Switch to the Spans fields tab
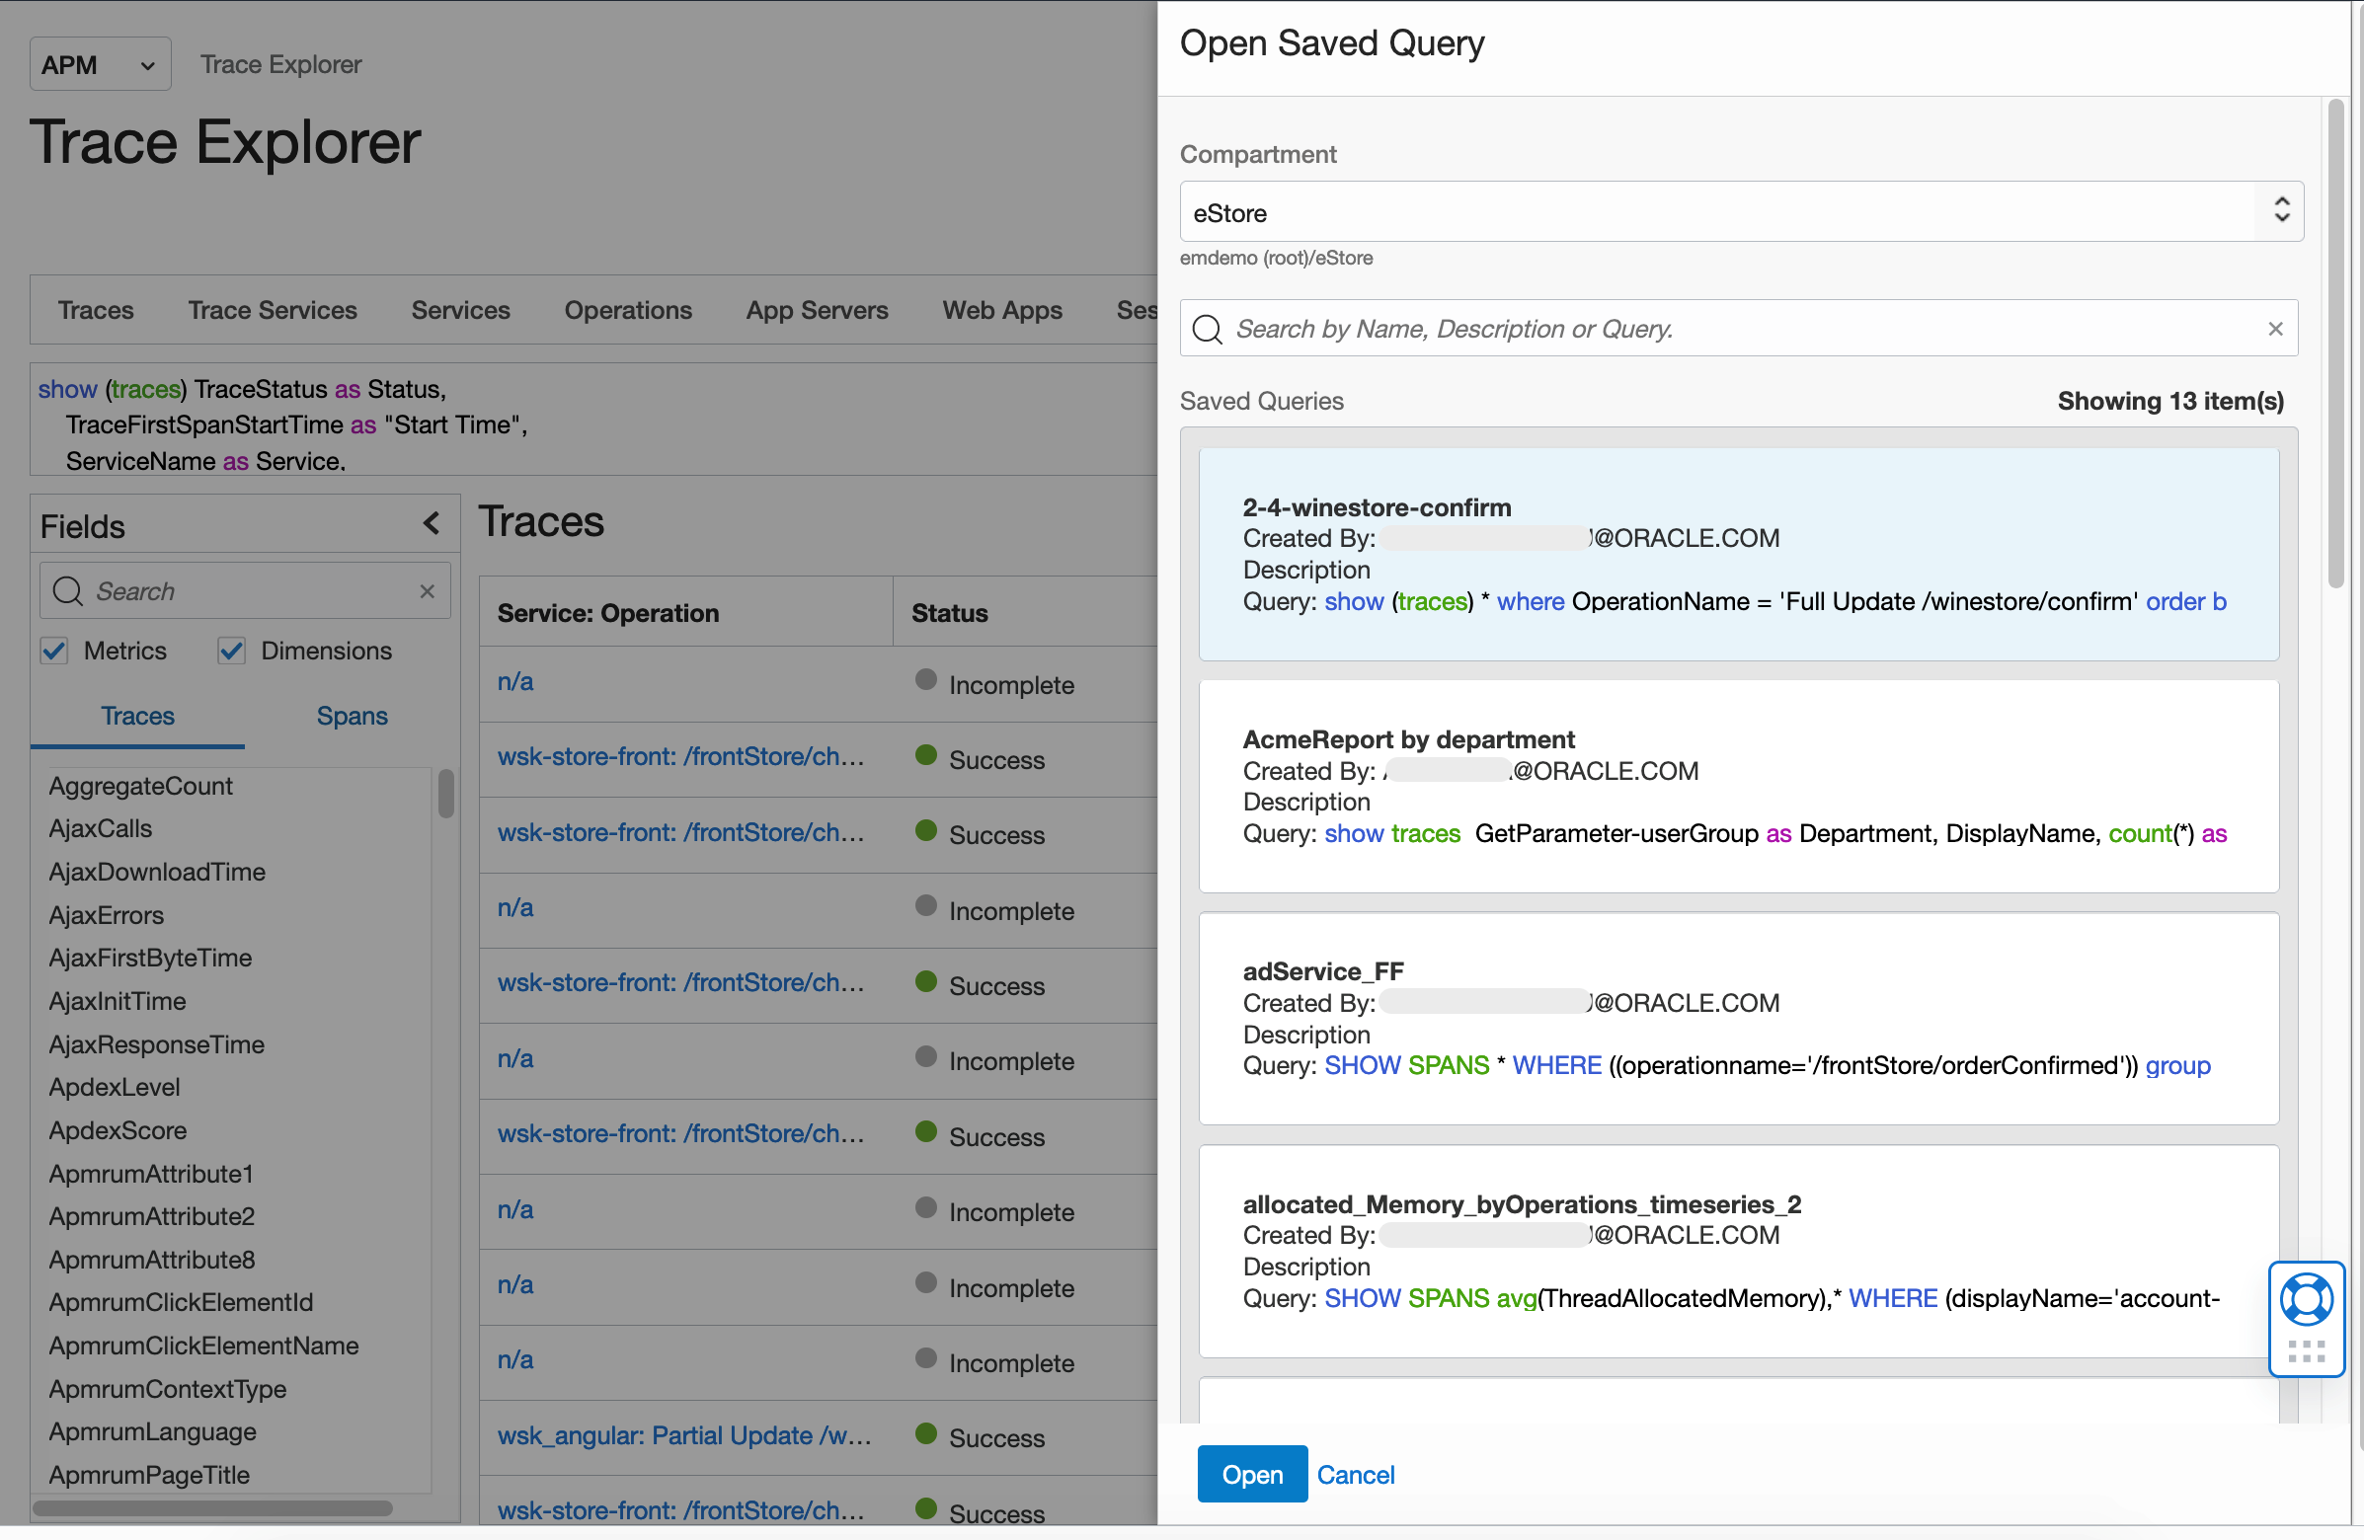This screenshot has width=2364, height=1540. [352, 716]
